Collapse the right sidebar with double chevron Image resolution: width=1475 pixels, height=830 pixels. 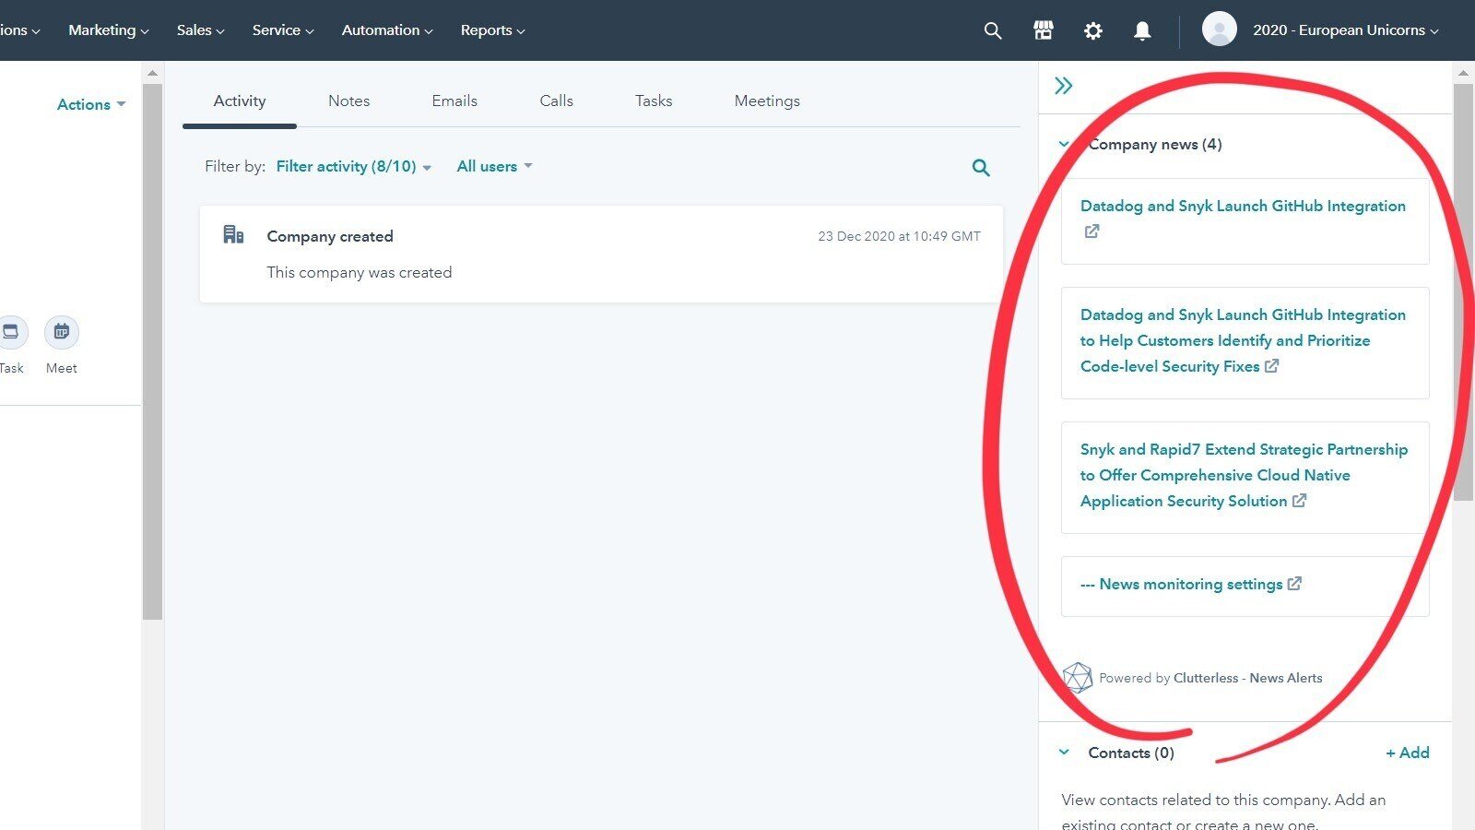coord(1064,85)
